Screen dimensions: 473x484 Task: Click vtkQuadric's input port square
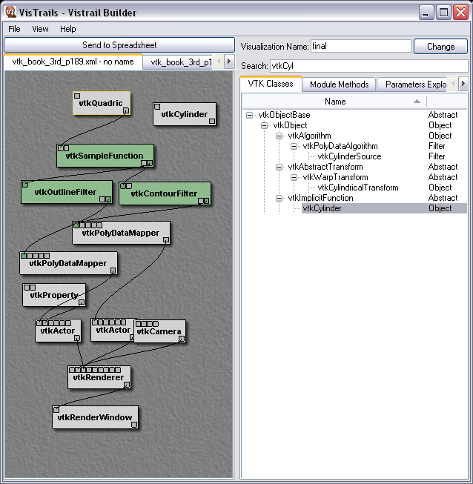[77, 96]
